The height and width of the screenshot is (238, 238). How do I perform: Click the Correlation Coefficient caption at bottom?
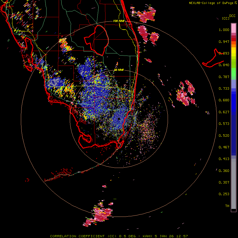[119, 236]
